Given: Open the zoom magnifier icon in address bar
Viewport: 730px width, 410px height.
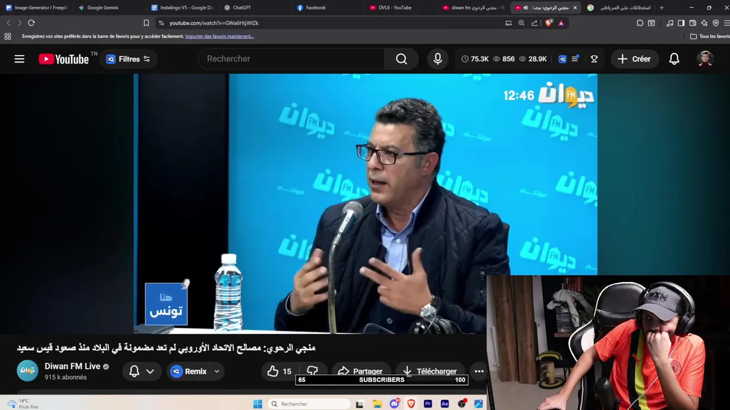Looking at the screenshot, I should click(521, 23).
